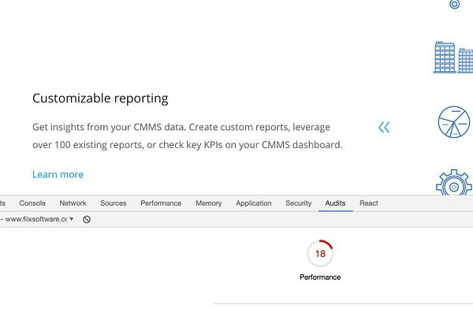Open the Network tab
This screenshot has width=473, height=316.
point(73,203)
